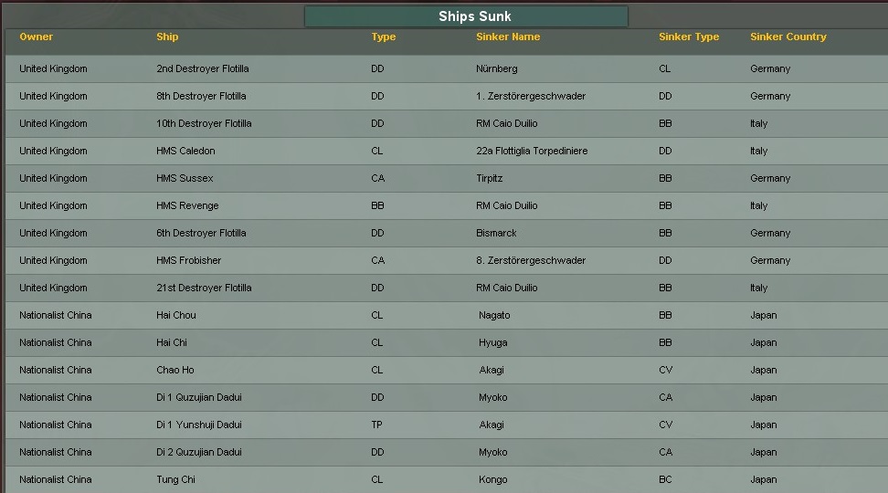This screenshot has height=493, width=888.
Task: Sort the list by Owner column
Action: click(x=37, y=37)
